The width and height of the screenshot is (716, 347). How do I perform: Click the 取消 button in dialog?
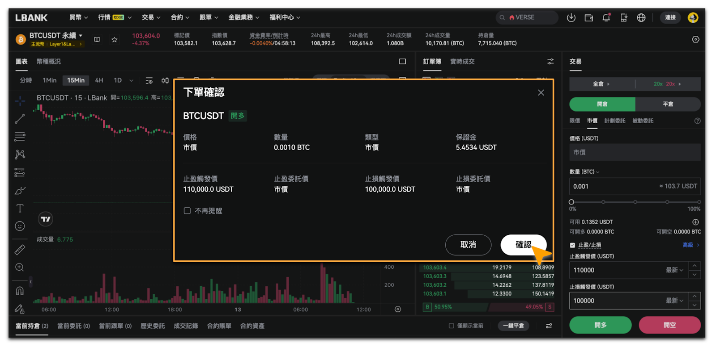pos(468,245)
